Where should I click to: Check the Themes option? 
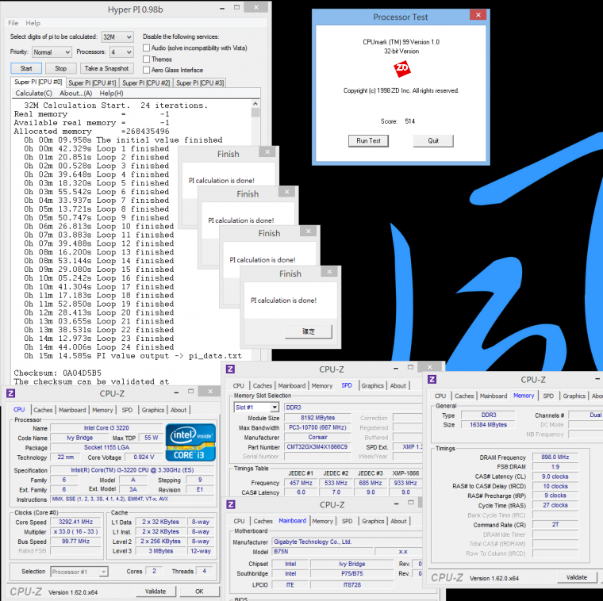[146, 59]
